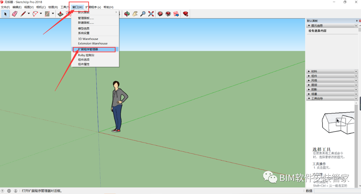The image size is (361, 194).
Task: Pick the Zoom magnifier tool
Action: 143,14
